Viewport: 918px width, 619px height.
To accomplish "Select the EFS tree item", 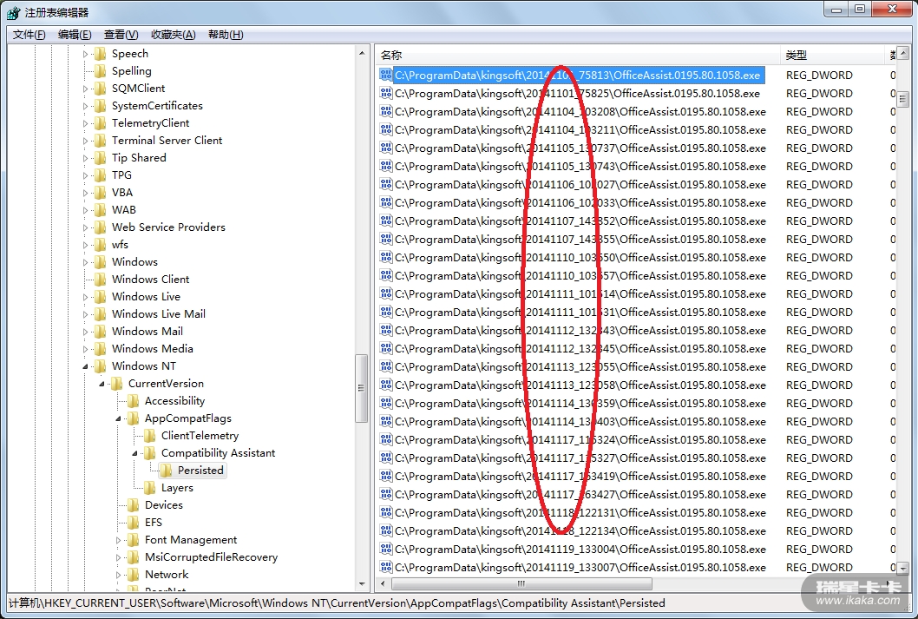I will [x=154, y=523].
